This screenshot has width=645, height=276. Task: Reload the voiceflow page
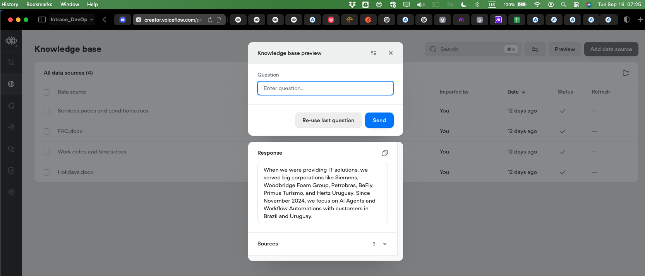pos(210,20)
